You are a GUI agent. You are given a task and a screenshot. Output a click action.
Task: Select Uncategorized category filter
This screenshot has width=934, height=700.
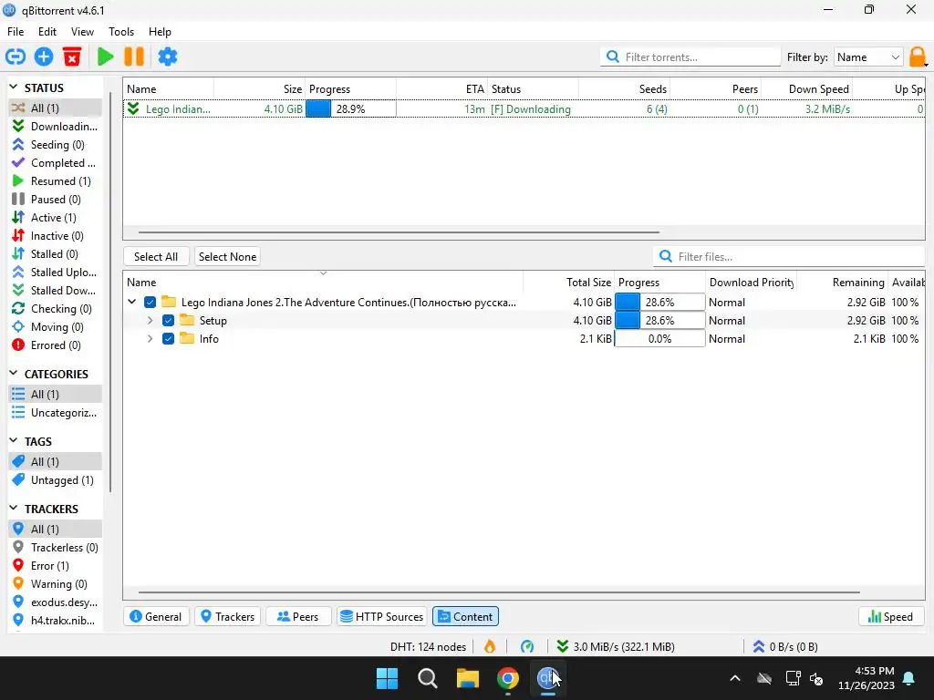pos(55,413)
